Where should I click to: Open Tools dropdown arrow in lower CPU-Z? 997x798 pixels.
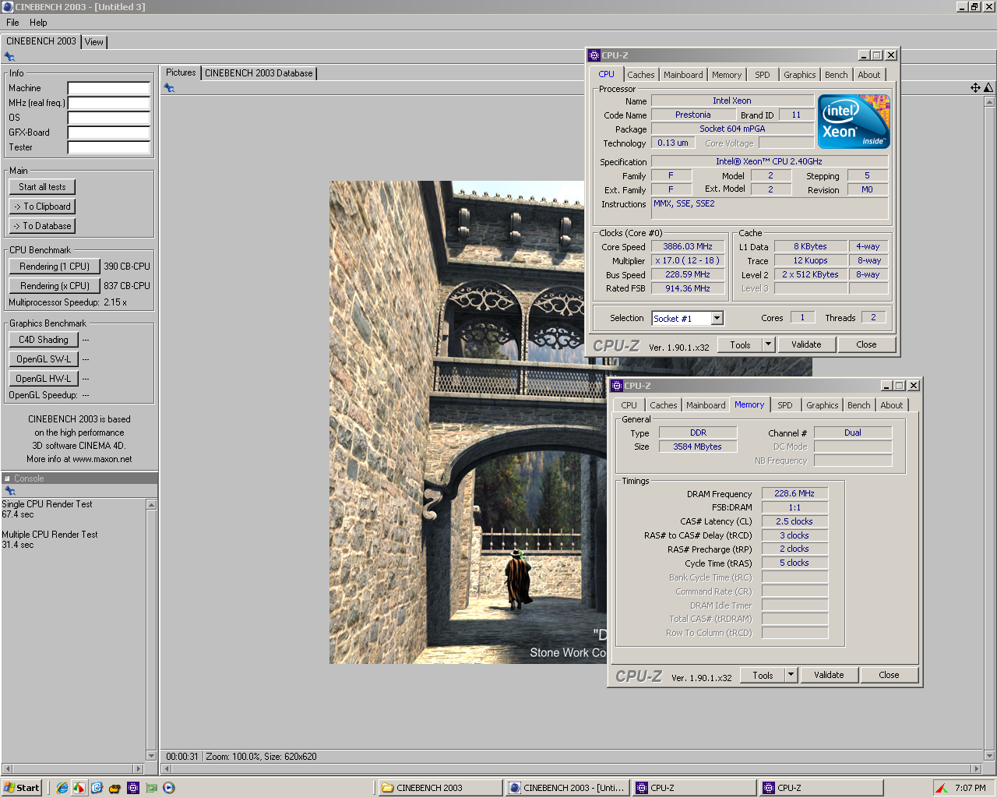[x=791, y=675]
